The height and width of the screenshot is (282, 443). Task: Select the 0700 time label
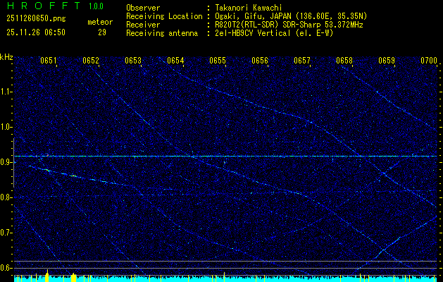pos(429,61)
